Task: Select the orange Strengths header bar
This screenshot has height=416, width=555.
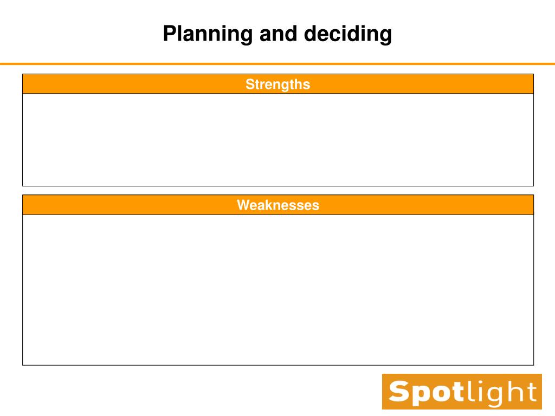Action: pyautogui.click(x=278, y=84)
